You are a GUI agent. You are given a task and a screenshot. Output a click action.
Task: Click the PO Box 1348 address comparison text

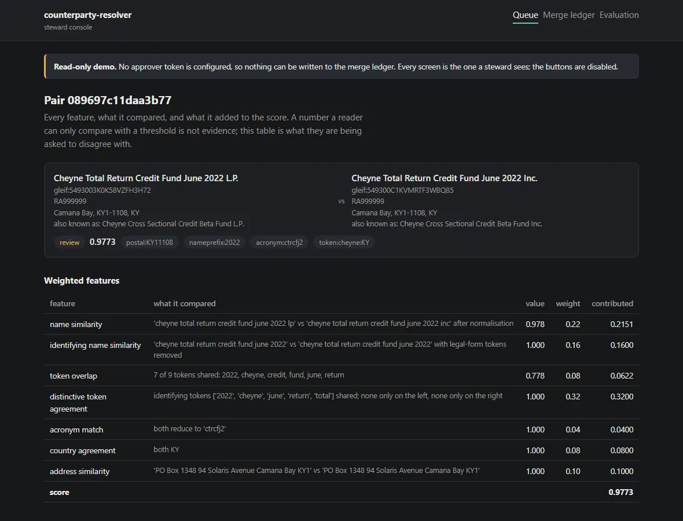(317, 471)
